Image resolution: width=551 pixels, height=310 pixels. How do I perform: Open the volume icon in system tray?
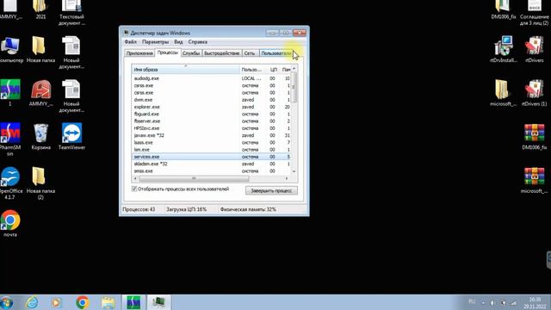pyautogui.click(x=492, y=302)
